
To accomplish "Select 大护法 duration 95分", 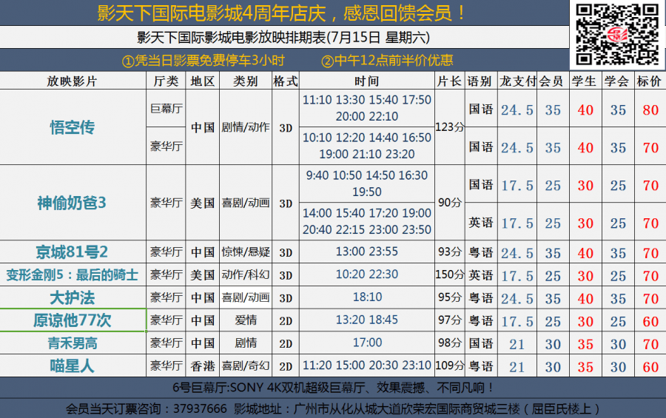I will (450, 297).
